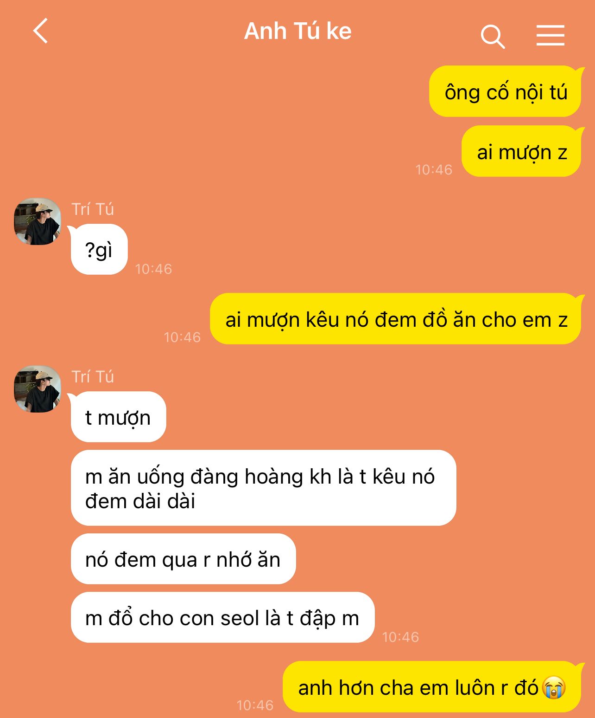Select the message 'ông cố nội tú'
Viewport: 595px width, 718px height.
coord(506,91)
